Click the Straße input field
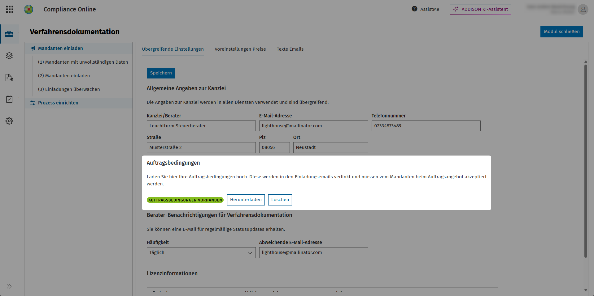594x296 pixels. 201,147
